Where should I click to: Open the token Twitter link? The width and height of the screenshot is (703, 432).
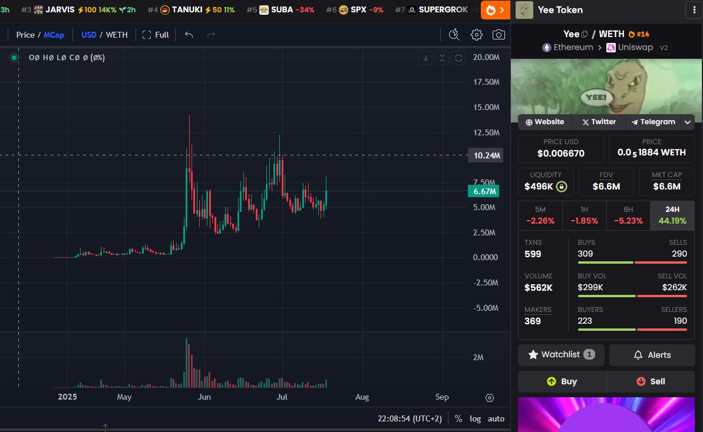coord(599,122)
